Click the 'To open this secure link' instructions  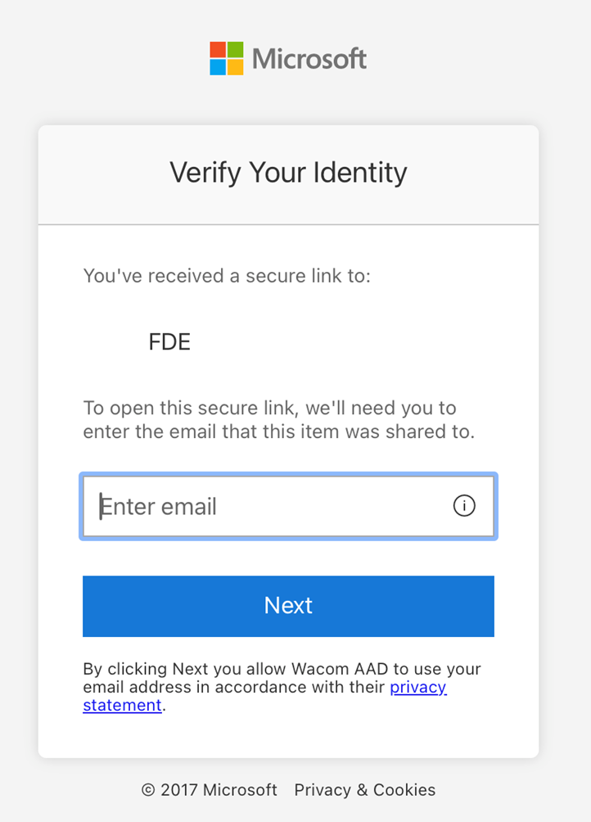279,419
